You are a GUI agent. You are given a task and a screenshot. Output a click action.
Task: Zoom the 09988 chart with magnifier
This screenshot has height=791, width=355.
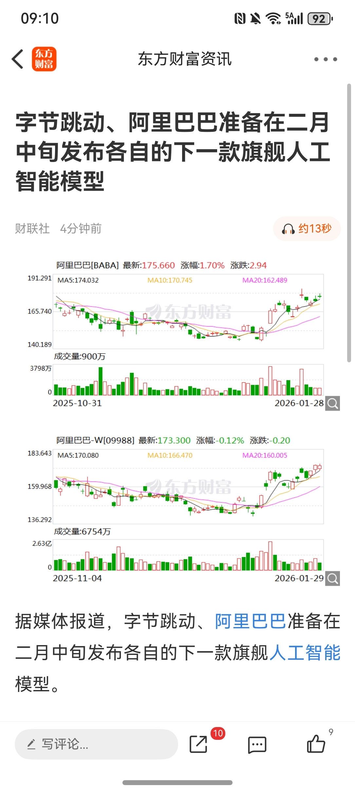tap(333, 578)
